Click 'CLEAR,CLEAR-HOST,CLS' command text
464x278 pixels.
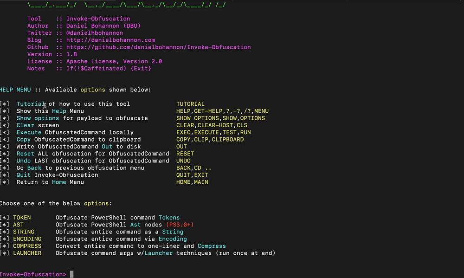pyautogui.click(x=212, y=125)
